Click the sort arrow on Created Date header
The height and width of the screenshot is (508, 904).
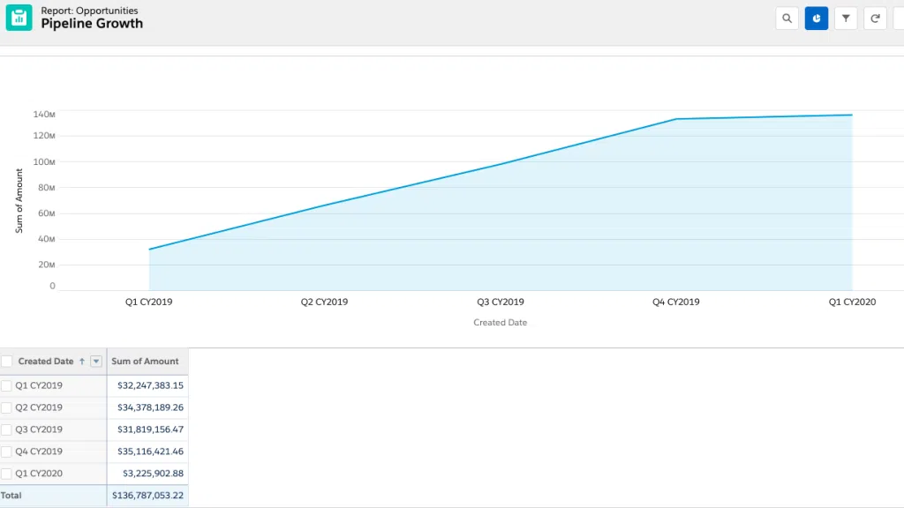pos(82,361)
